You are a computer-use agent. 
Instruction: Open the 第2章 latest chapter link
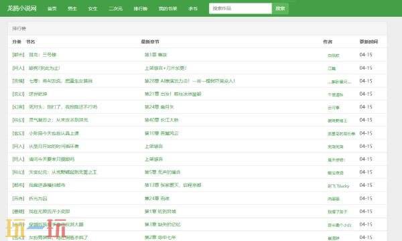(160, 238)
